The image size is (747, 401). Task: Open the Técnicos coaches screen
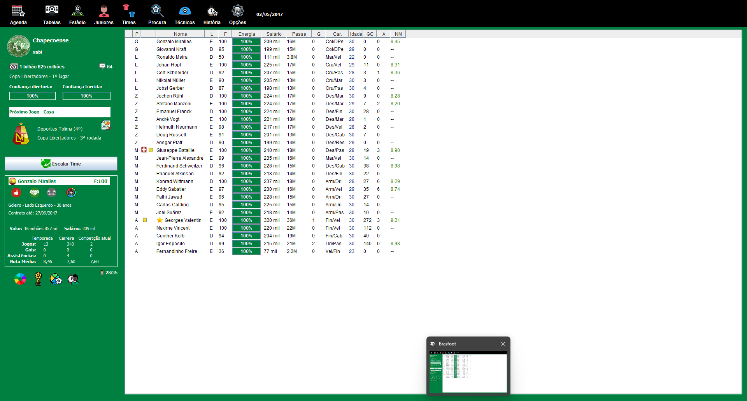[184, 15]
